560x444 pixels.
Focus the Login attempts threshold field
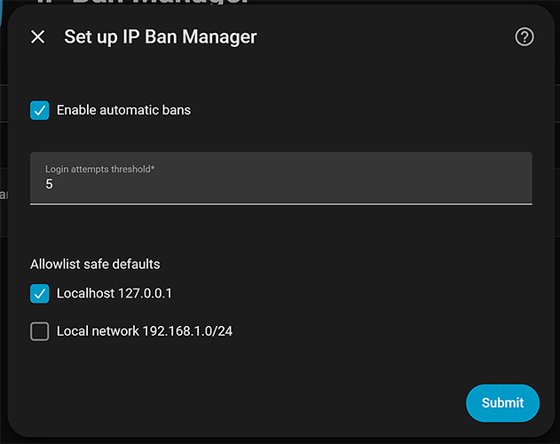281,178
